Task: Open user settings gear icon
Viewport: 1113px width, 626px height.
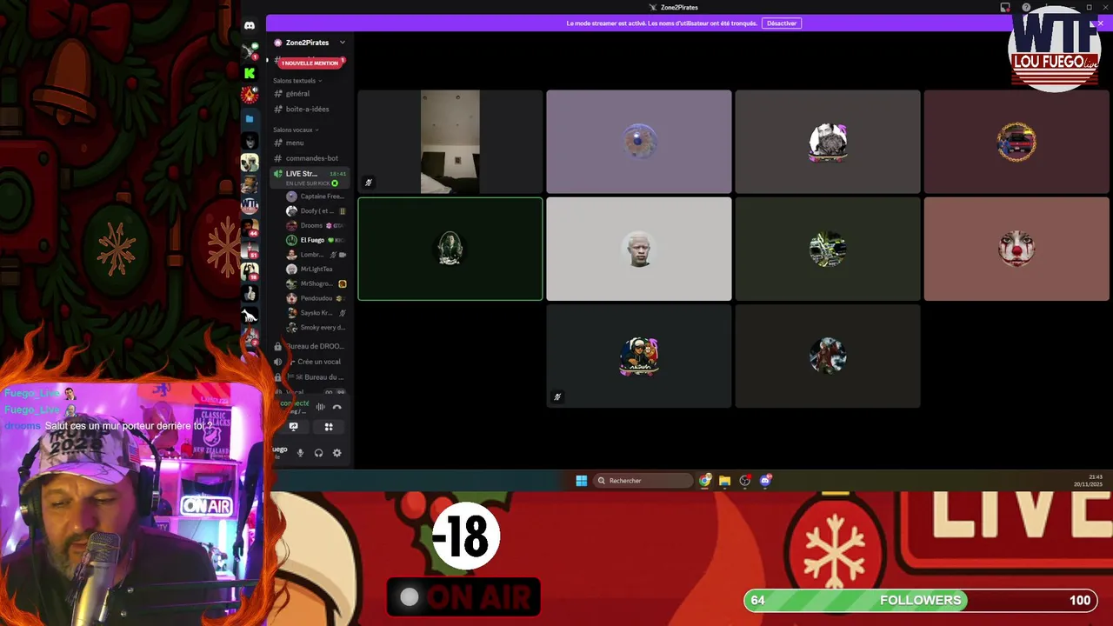Action: [337, 453]
